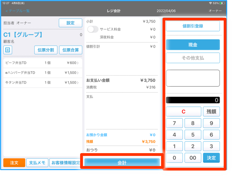Select 伝票合算 to merge slips
This screenshot has width=233, height=177.
click(x=71, y=50)
